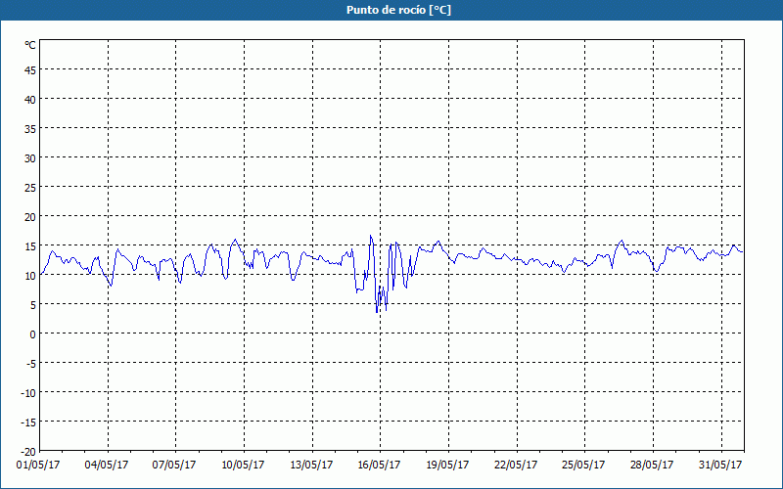The height and width of the screenshot is (489, 783).
Task: Click the 'Punto de rocío [°C]' chart title
Action: click(398, 10)
